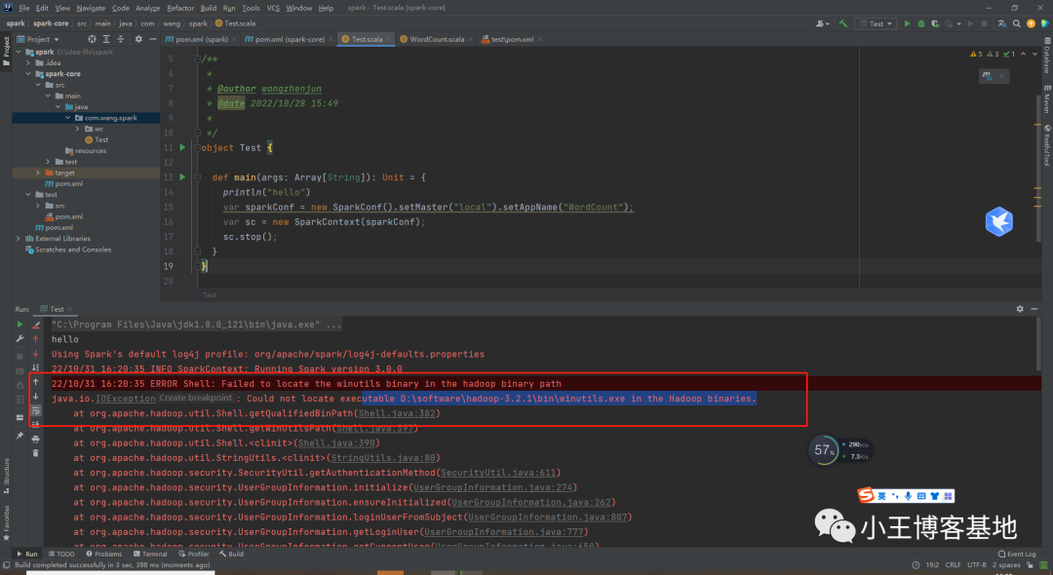
Task: Open Search Everywhere magnifier icon
Action: tap(1017, 23)
